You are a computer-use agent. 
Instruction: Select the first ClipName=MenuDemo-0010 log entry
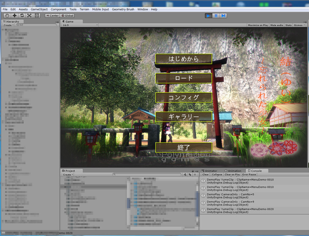point(255,181)
